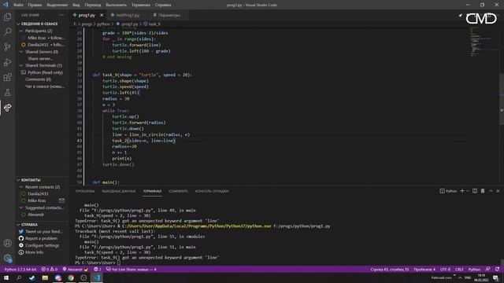Image resolution: width=504 pixels, height=283 pixels.
Task: Open the Edit menu (Правка)
Action: (x=35, y=5)
